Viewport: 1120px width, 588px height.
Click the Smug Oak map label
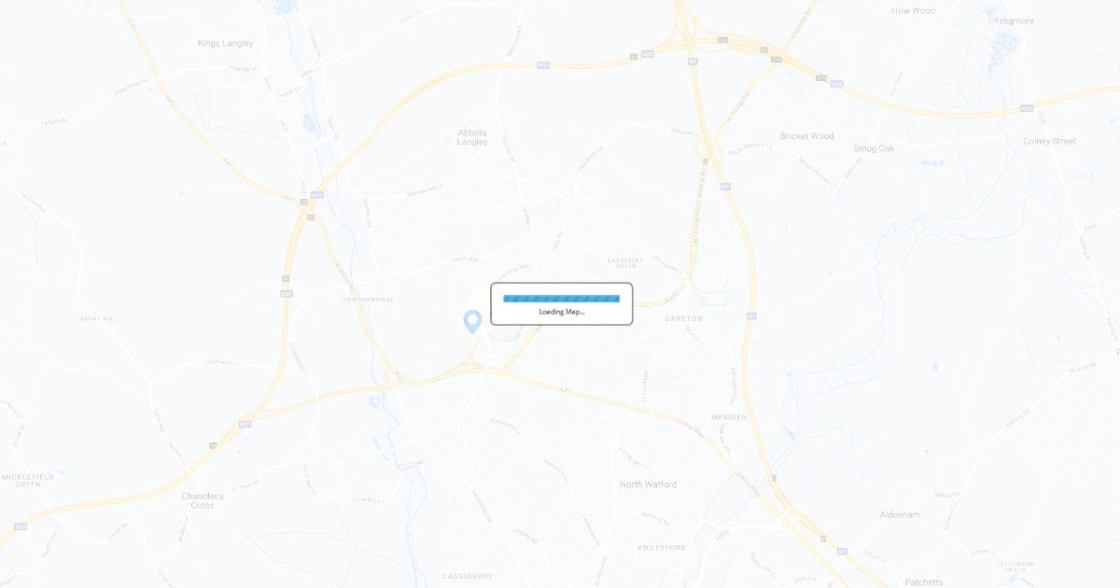pos(874,148)
